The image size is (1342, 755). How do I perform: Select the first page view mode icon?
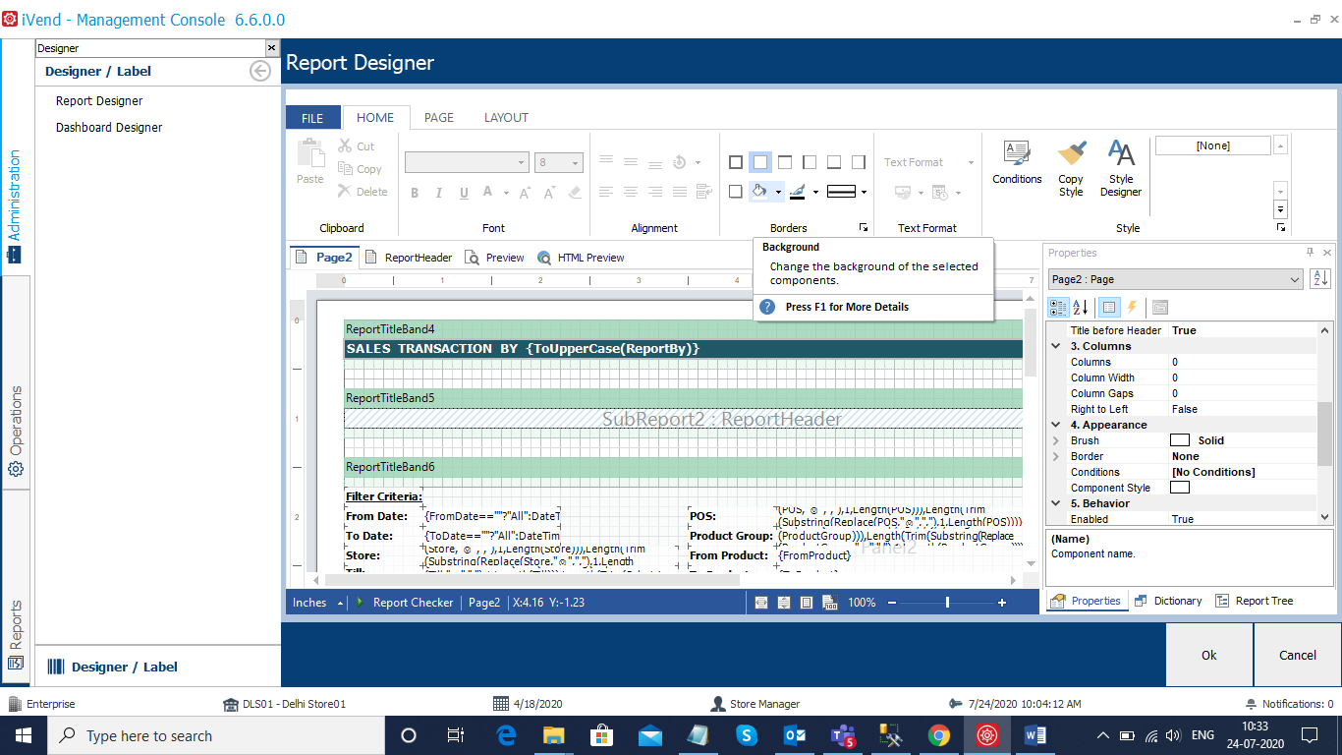tap(761, 603)
